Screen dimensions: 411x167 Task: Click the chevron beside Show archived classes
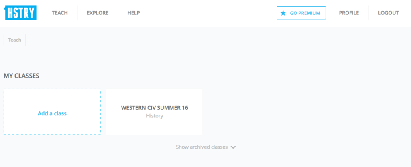tap(233, 147)
